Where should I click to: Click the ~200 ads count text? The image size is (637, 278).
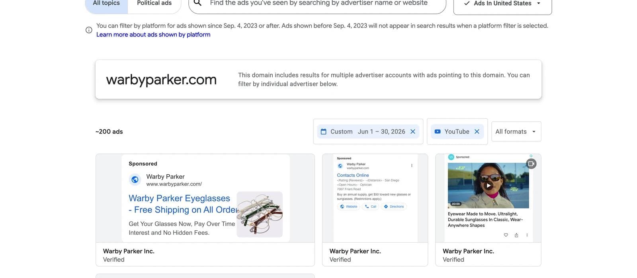[109, 131]
